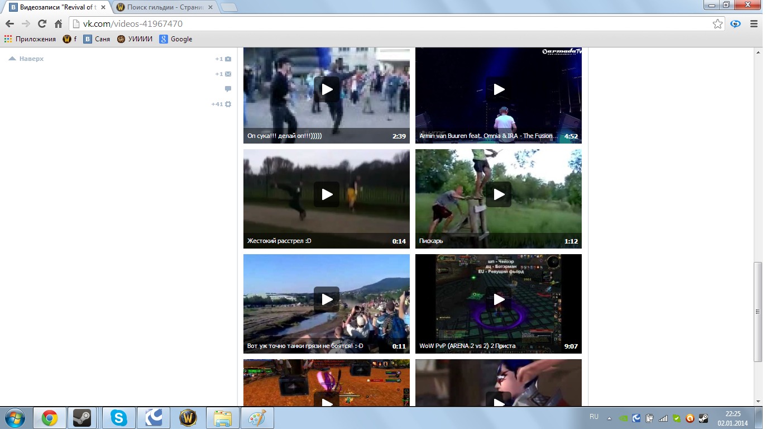Screen dimensions: 766x429
Task: Open Steam from the taskbar
Action: point(83,418)
